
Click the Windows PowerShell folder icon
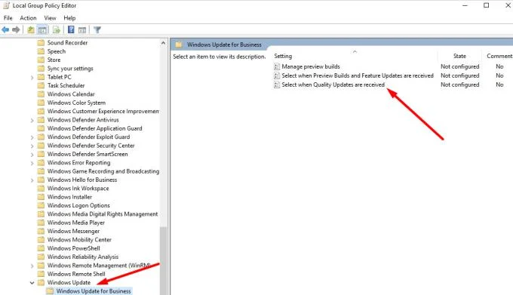pyautogui.click(x=41, y=248)
